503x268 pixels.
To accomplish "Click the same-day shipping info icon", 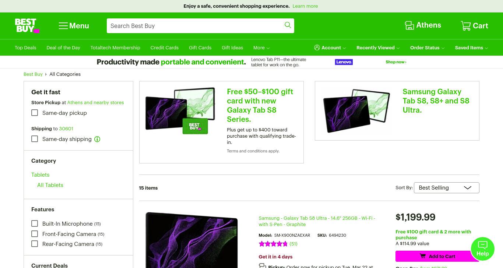I will coord(97,139).
